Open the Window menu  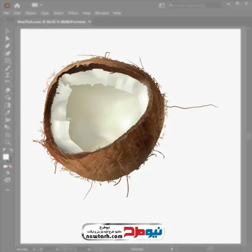[102, 13]
